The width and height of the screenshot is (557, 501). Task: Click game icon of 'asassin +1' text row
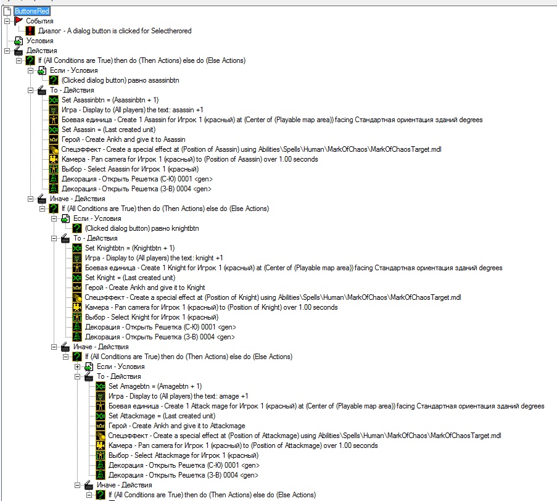click(x=54, y=110)
